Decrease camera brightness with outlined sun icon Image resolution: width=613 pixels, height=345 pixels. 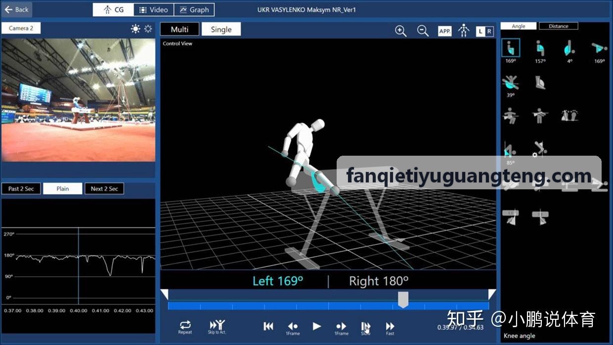click(x=148, y=29)
